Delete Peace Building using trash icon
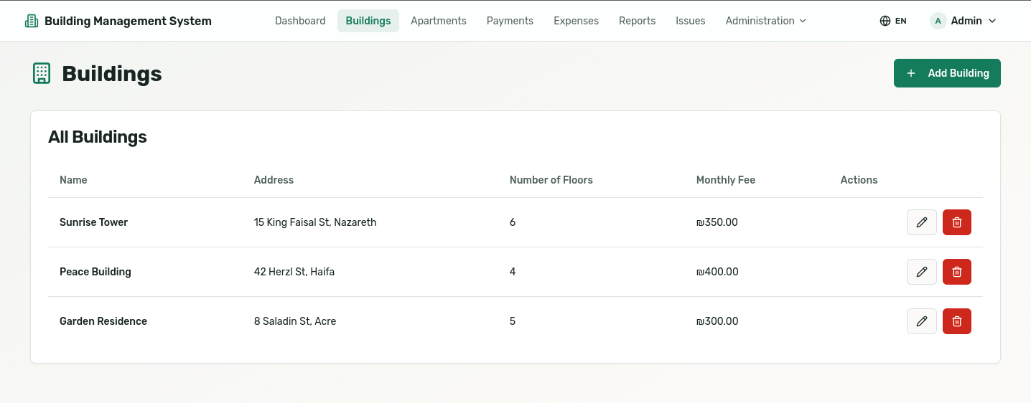1031x403 pixels. coord(956,272)
